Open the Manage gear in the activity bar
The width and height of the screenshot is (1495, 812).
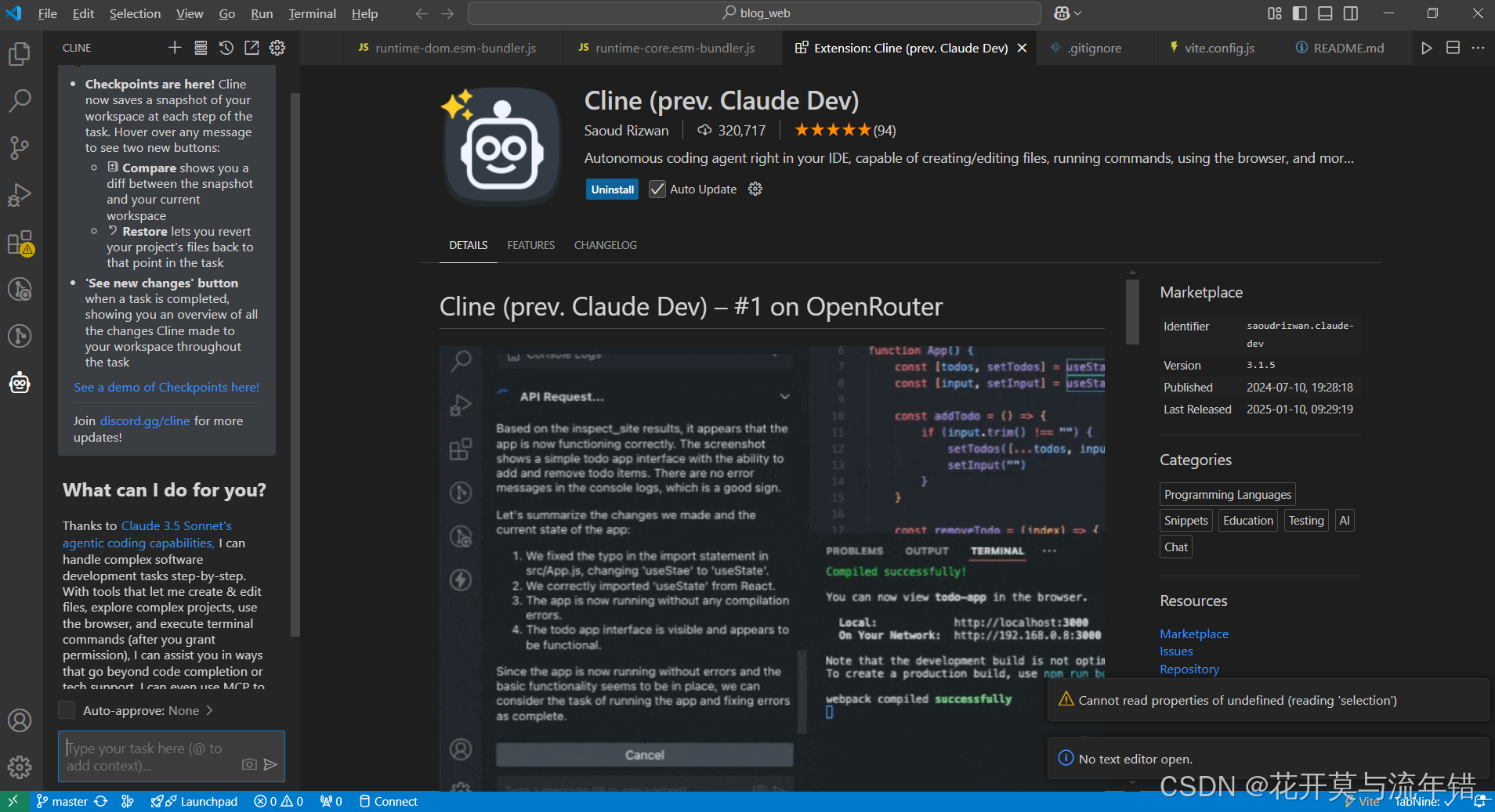[20, 767]
